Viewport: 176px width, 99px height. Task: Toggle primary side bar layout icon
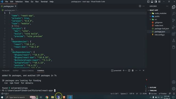coord(148,2)
